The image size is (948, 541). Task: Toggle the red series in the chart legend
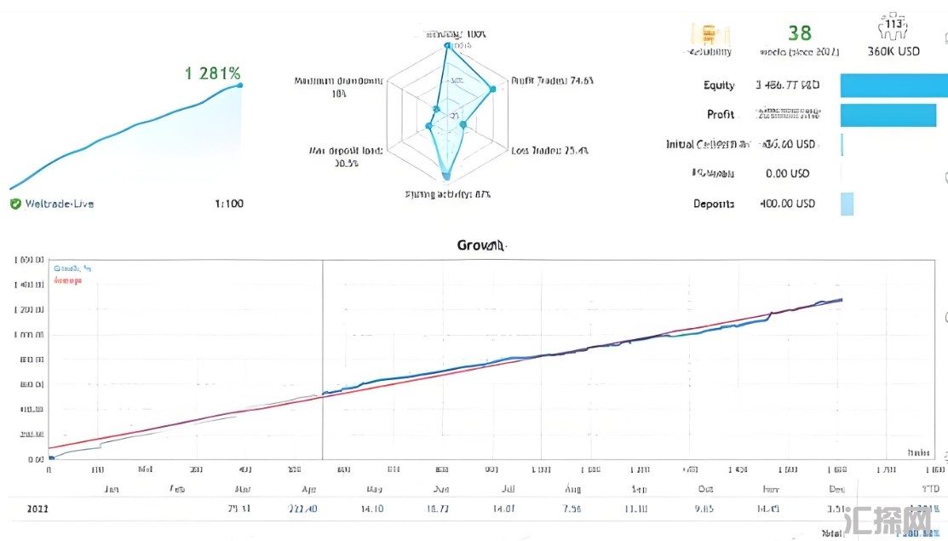coord(68,280)
